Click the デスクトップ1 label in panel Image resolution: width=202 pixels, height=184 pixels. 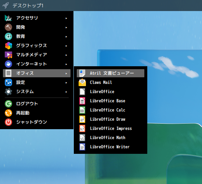28,6
